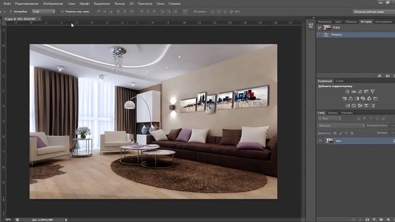Create new group folder icon
The image size is (395, 222).
click(381, 220)
